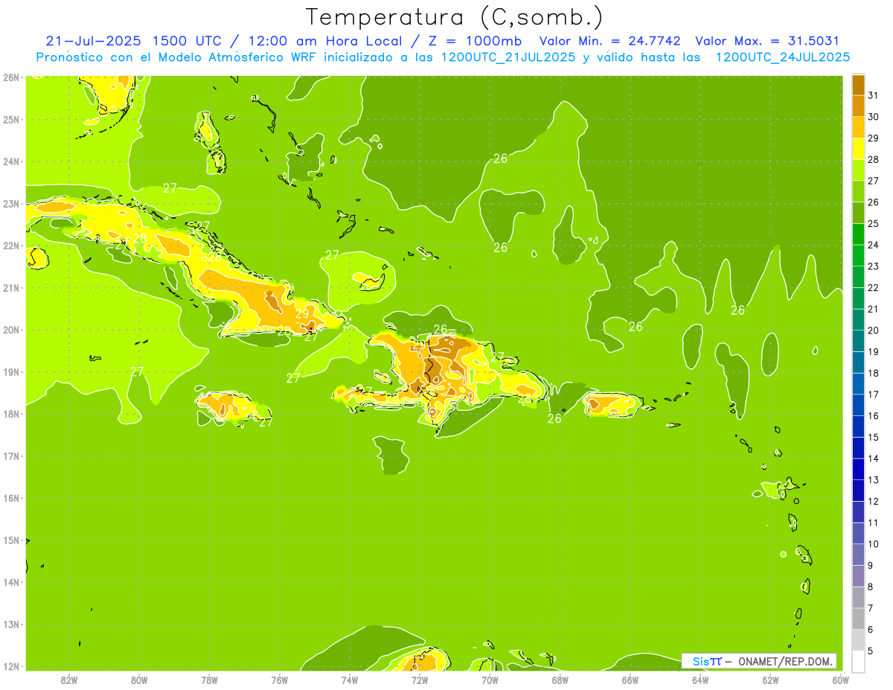The image size is (893, 690).
Task: Click the legend value label '5'
Action: 871,651
